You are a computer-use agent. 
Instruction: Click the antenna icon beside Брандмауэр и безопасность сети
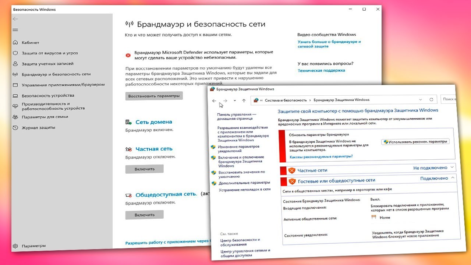(15, 74)
